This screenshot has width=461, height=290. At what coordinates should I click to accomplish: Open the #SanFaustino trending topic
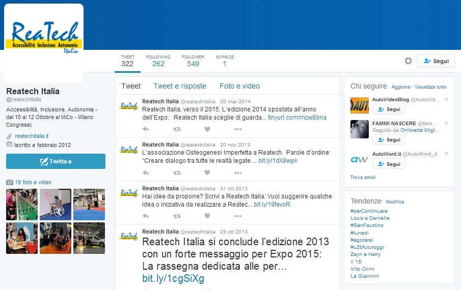pos(367,225)
